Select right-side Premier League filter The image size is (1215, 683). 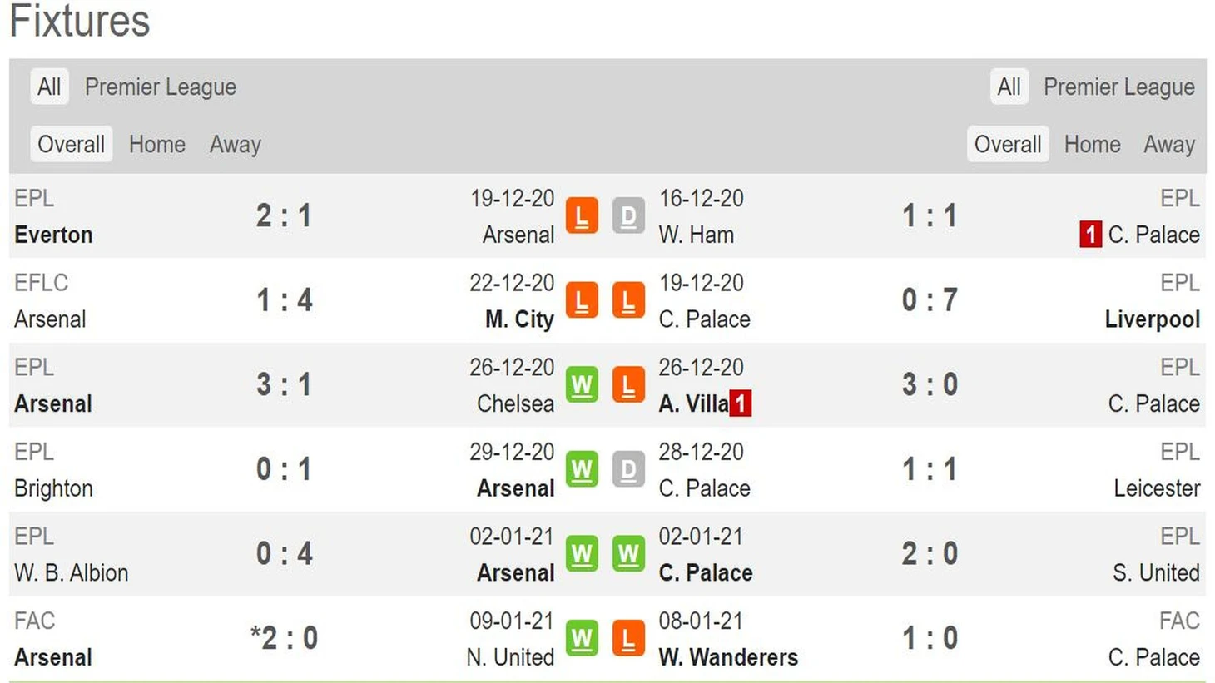1118,87
